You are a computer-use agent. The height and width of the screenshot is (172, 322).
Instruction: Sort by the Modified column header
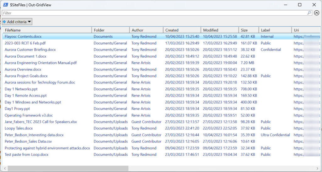220,30
